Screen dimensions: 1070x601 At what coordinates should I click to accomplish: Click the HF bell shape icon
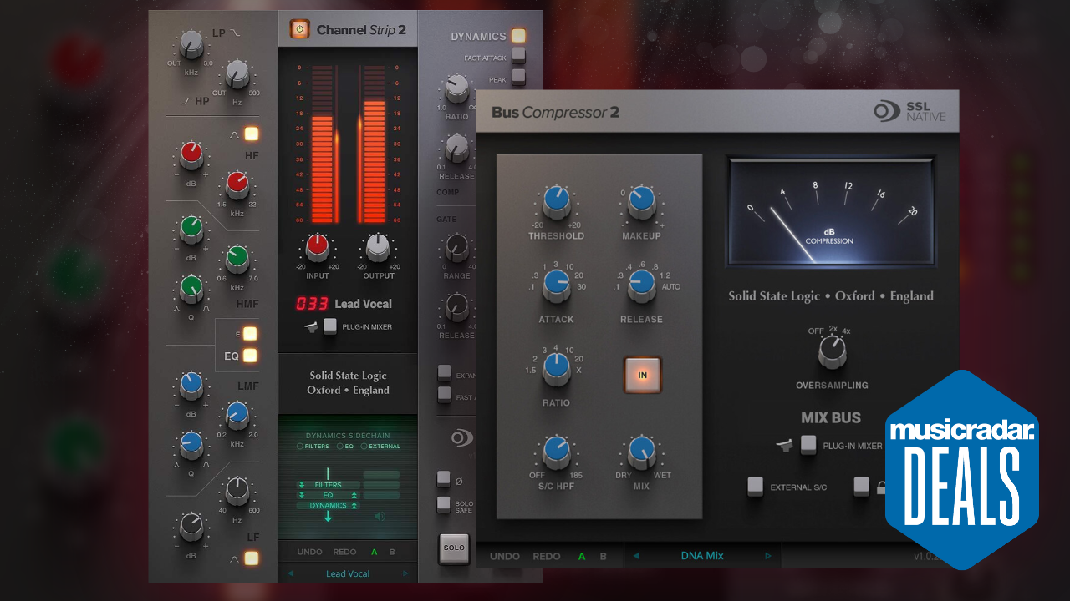[235, 134]
